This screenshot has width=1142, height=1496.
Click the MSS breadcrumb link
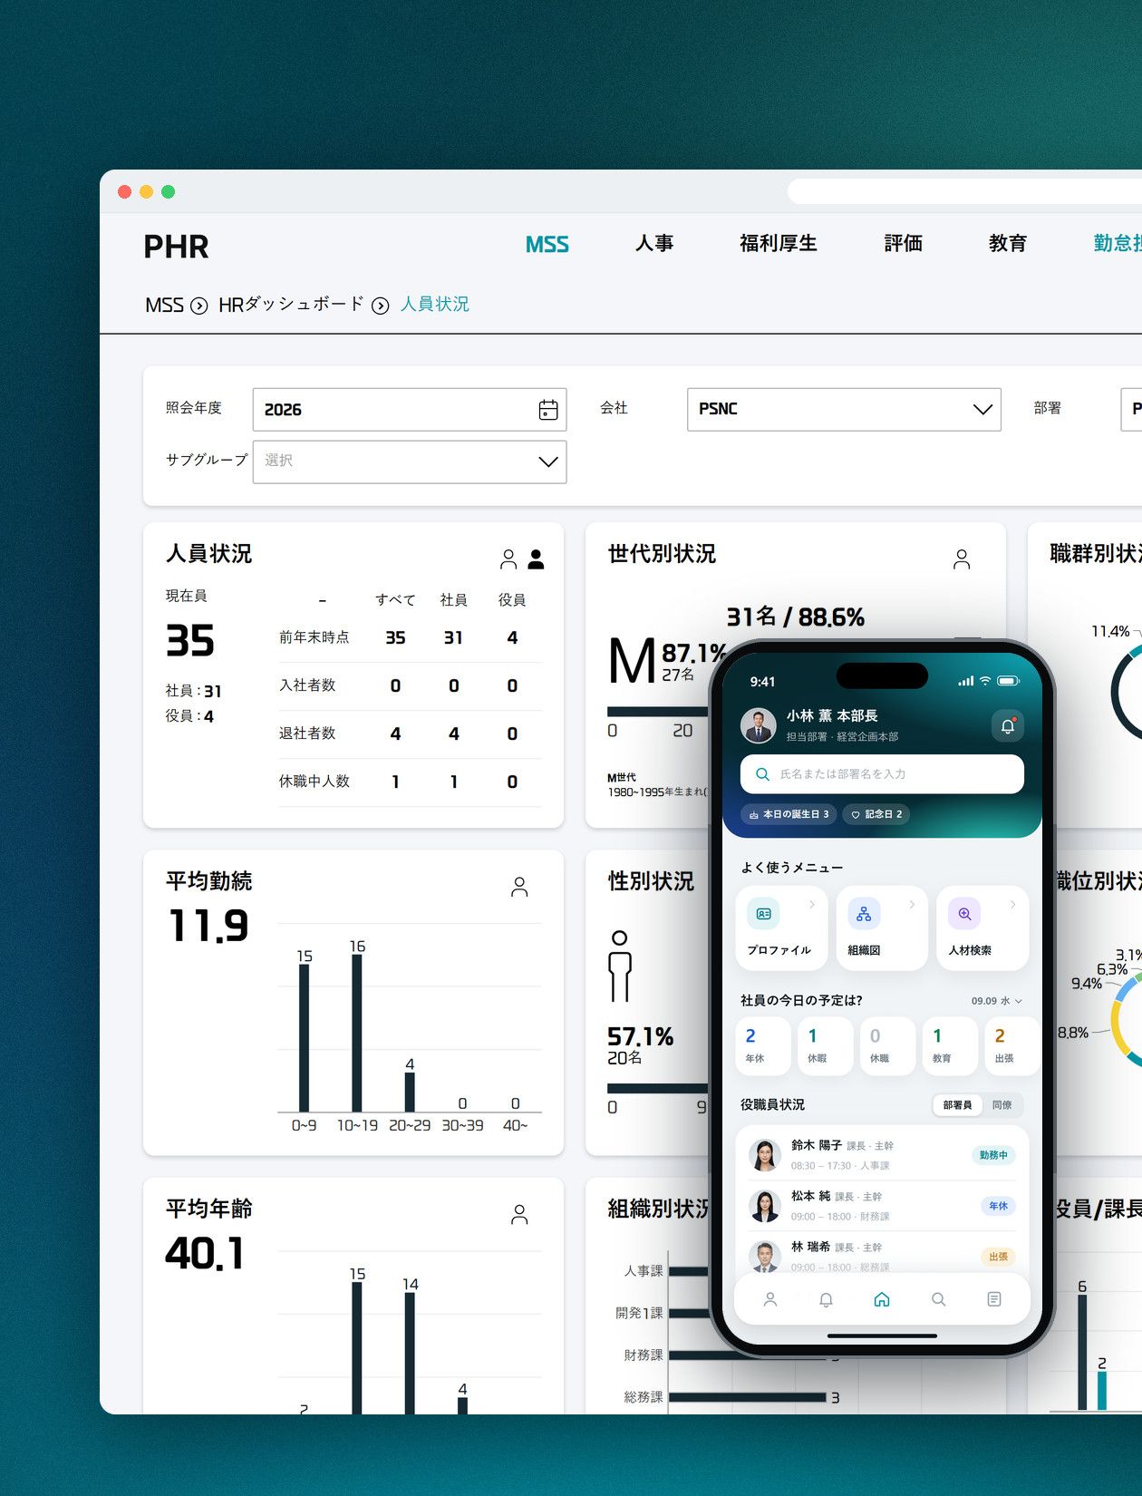(x=164, y=305)
